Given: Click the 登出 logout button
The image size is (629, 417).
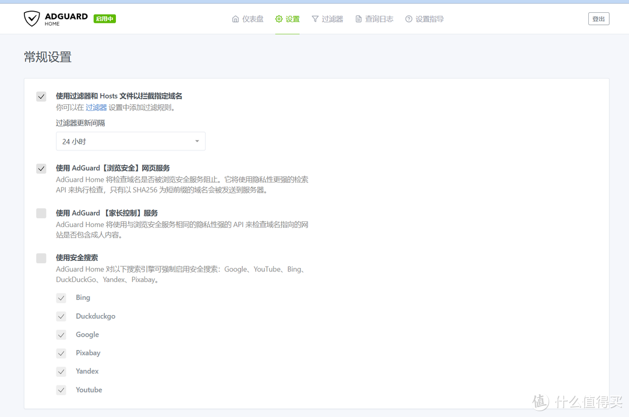Looking at the screenshot, I should pyautogui.click(x=599, y=18).
